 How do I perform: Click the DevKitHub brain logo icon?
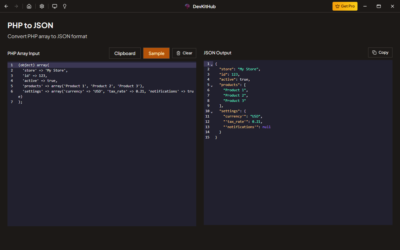click(x=187, y=6)
